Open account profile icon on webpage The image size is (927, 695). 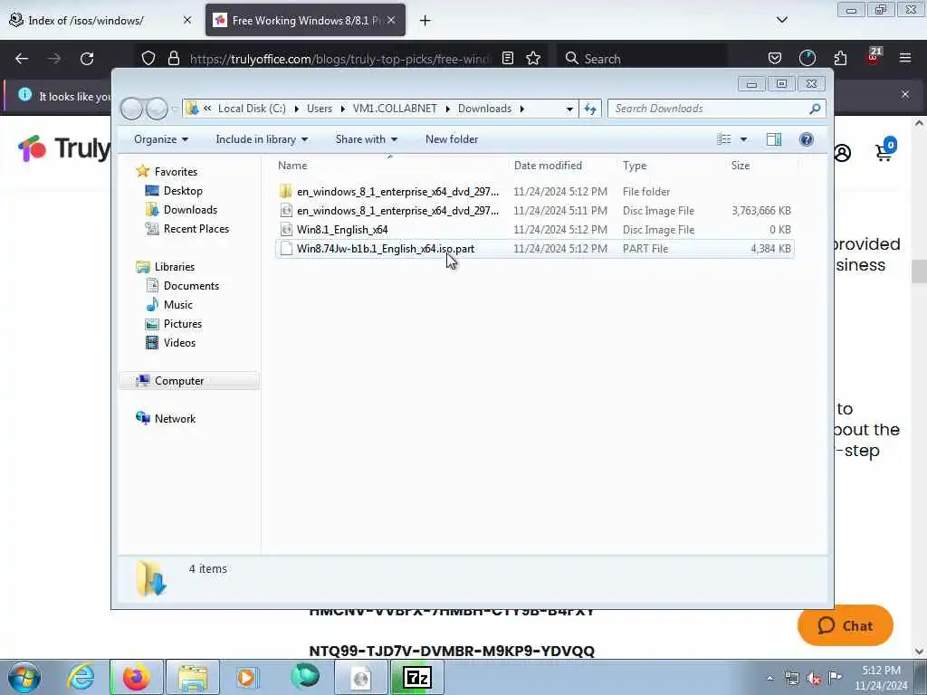tap(843, 152)
